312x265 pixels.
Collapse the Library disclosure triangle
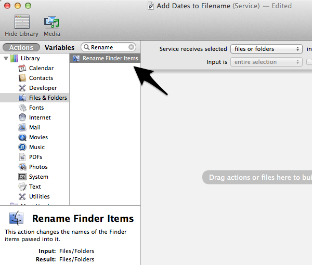pyautogui.click(x=6, y=58)
